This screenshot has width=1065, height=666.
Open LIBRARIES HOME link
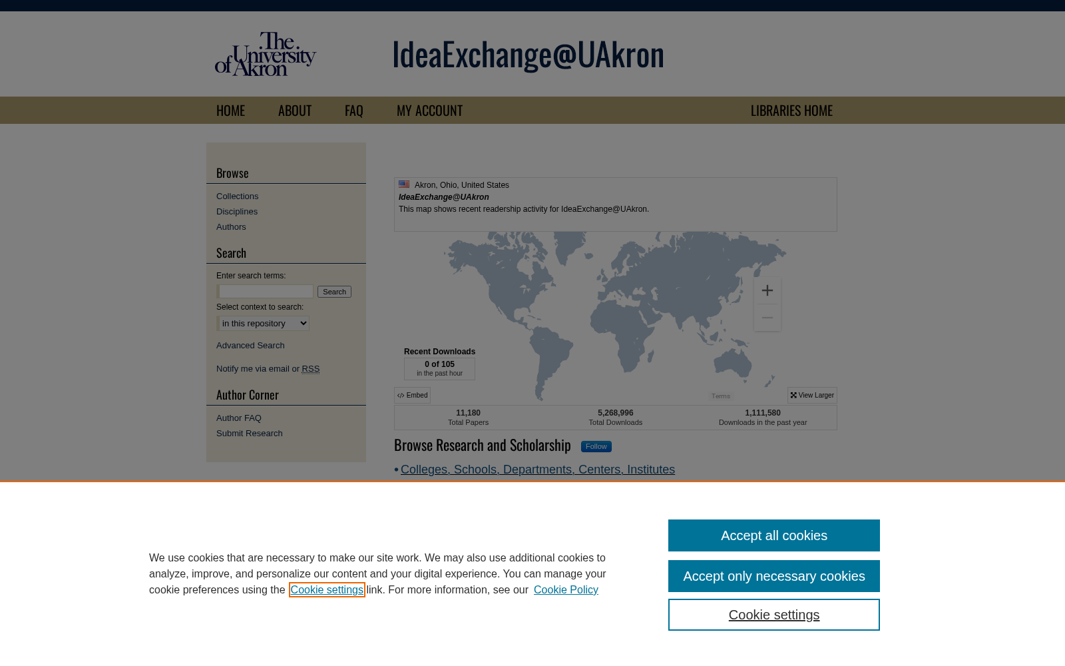791,111
